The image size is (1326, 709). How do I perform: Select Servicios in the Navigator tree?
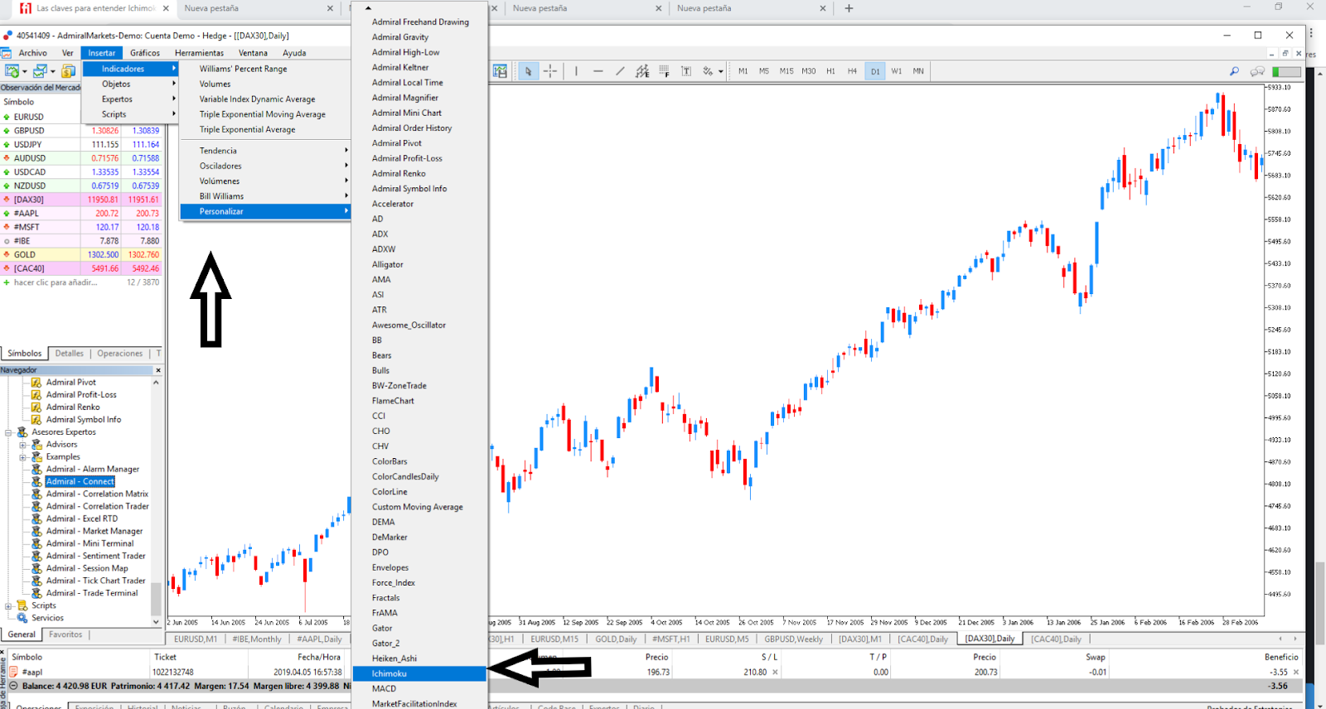[47, 618]
